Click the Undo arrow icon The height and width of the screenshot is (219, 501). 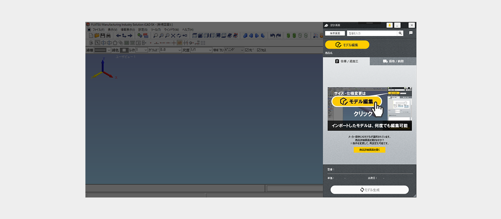[x=272, y=36]
